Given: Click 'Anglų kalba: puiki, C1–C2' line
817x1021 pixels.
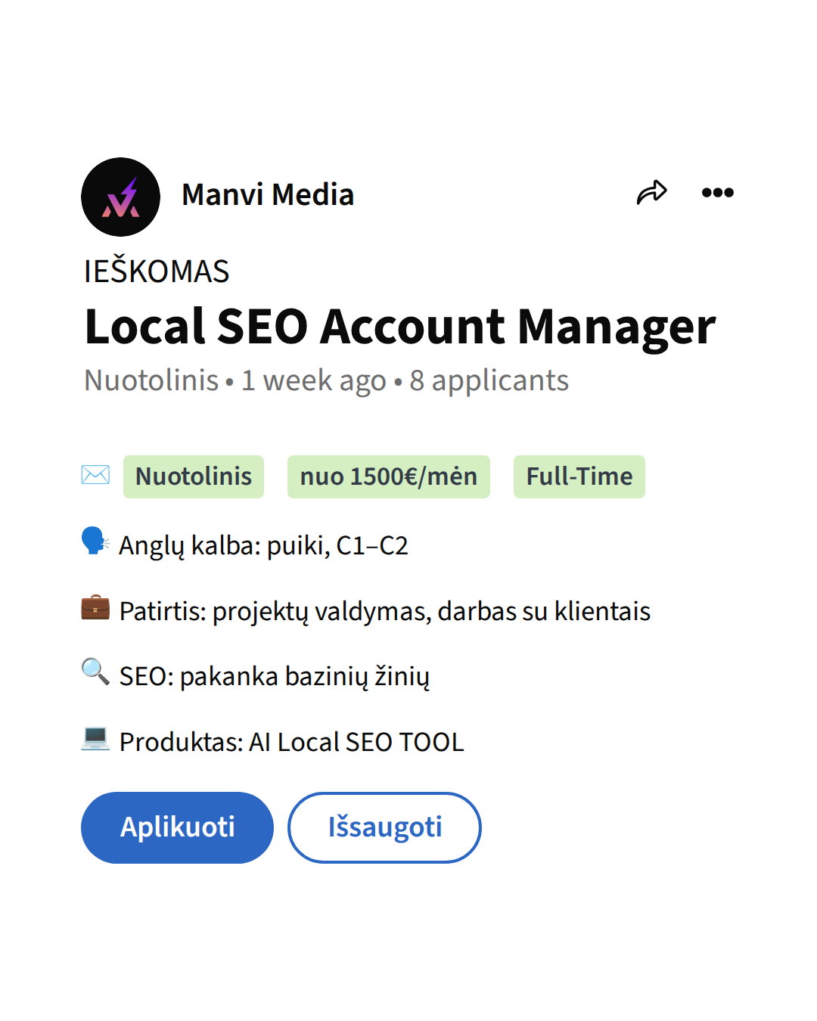Looking at the screenshot, I should 263,545.
